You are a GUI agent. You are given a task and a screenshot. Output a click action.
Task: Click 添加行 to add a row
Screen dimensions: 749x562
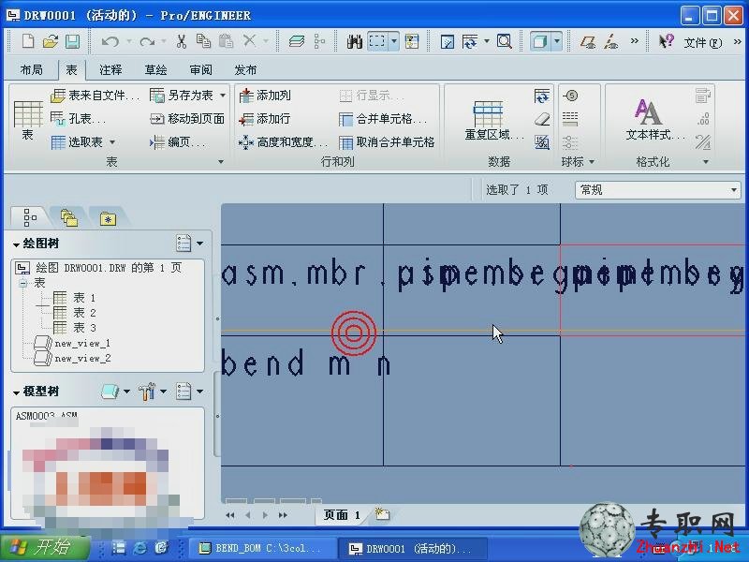265,119
